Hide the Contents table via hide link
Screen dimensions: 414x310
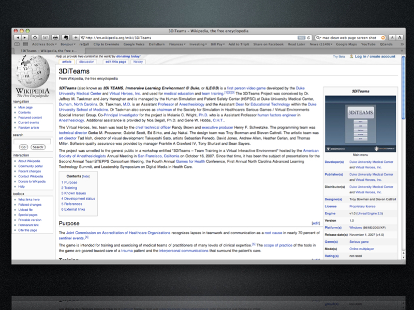86,176
